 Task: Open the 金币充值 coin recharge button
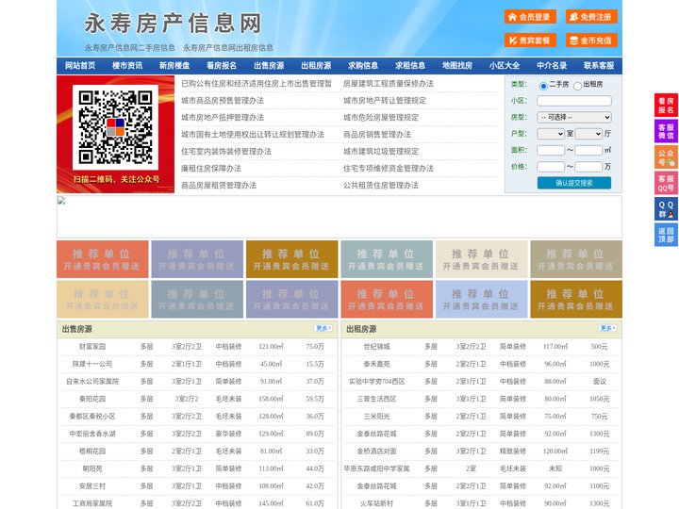(591, 41)
